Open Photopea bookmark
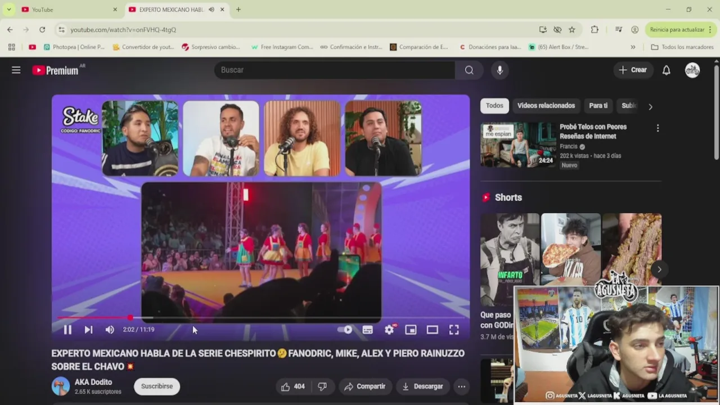720x405 pixels. coord(74,47)
